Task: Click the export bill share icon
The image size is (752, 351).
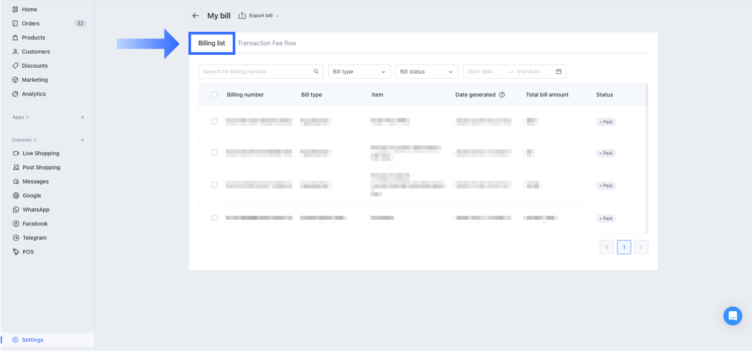Action: [242, 15]
